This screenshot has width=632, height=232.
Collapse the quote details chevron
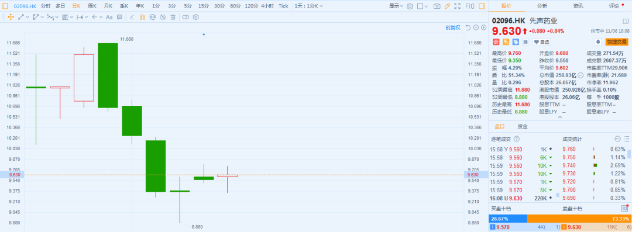[560, 117]
